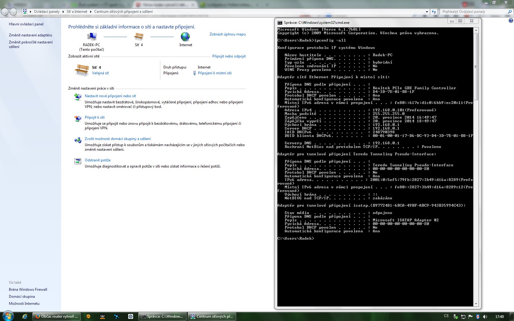Click the Show desktop strip at the taskbar end
The width and height of the screenshot is (514, 321).
[512, 316]
